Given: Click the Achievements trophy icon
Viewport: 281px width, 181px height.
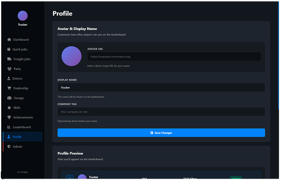Looking at the screenshot, I should click(x=9, y=118).
